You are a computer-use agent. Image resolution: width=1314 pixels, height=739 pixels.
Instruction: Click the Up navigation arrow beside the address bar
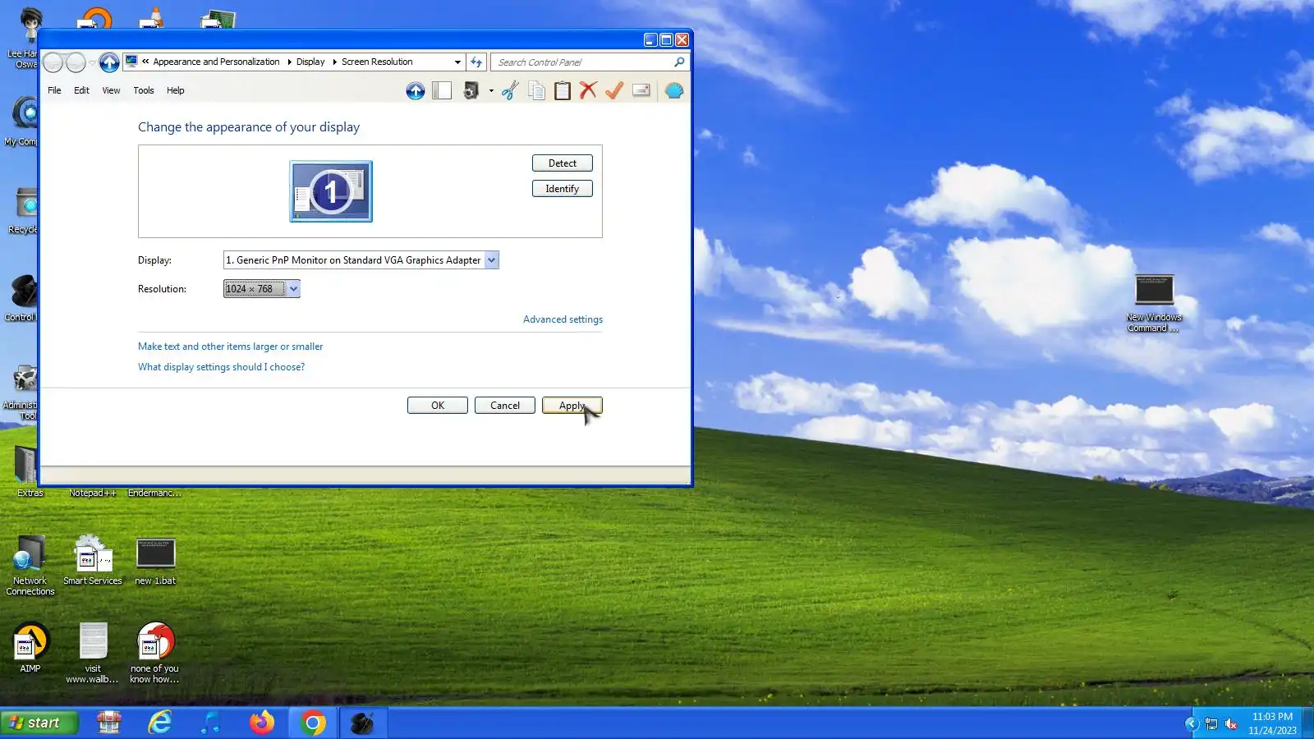(x=109, y=62)
